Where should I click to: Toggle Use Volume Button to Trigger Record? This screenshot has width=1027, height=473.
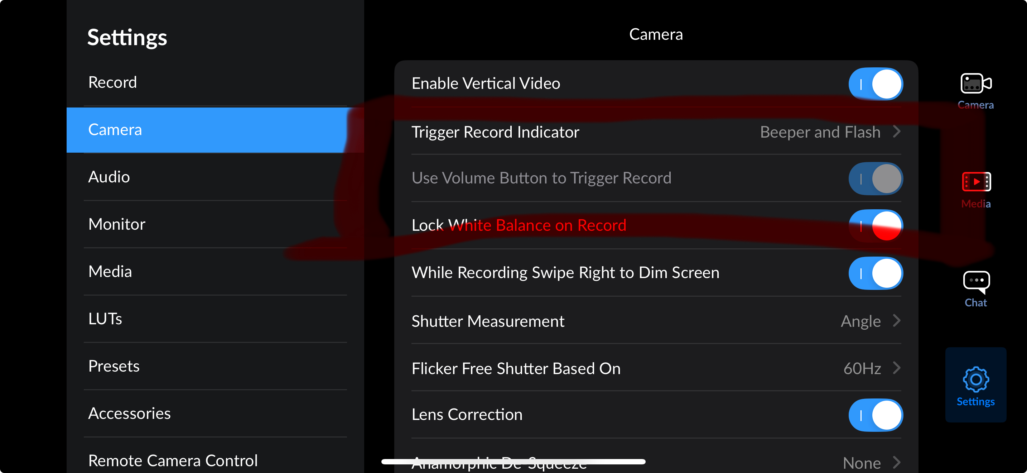coord(875,178)
